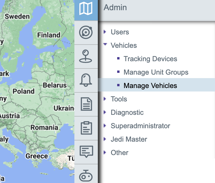Image resolution: width=215 pixels, height=183 pixels.
Task: Open the chat messages icon
Action: [x=86, y=152]
